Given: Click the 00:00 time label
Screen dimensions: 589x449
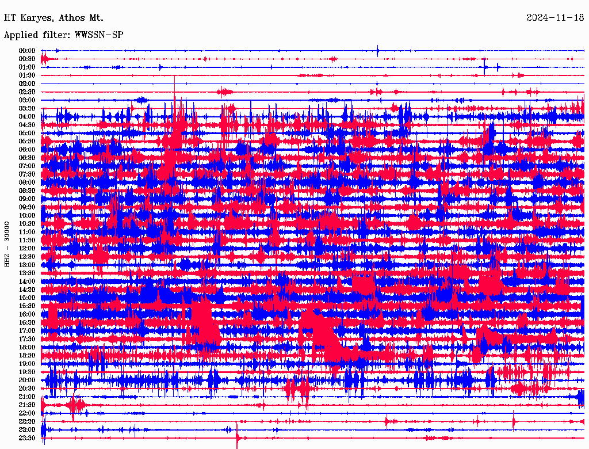Looking at the screenshot, I should tap(27, 51).
